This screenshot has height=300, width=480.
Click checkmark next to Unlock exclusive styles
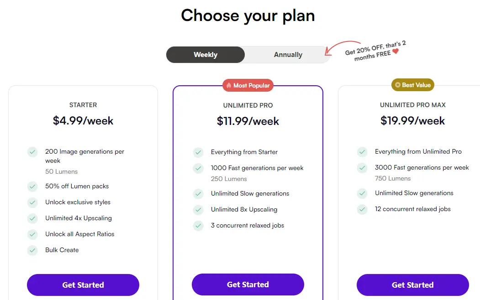[x=32, y=202]
